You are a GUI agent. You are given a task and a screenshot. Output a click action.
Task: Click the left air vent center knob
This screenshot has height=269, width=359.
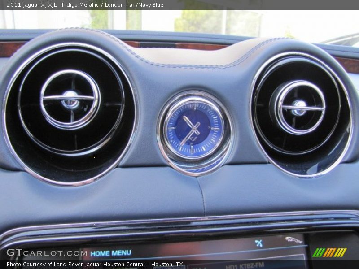[x=70, y=100]
